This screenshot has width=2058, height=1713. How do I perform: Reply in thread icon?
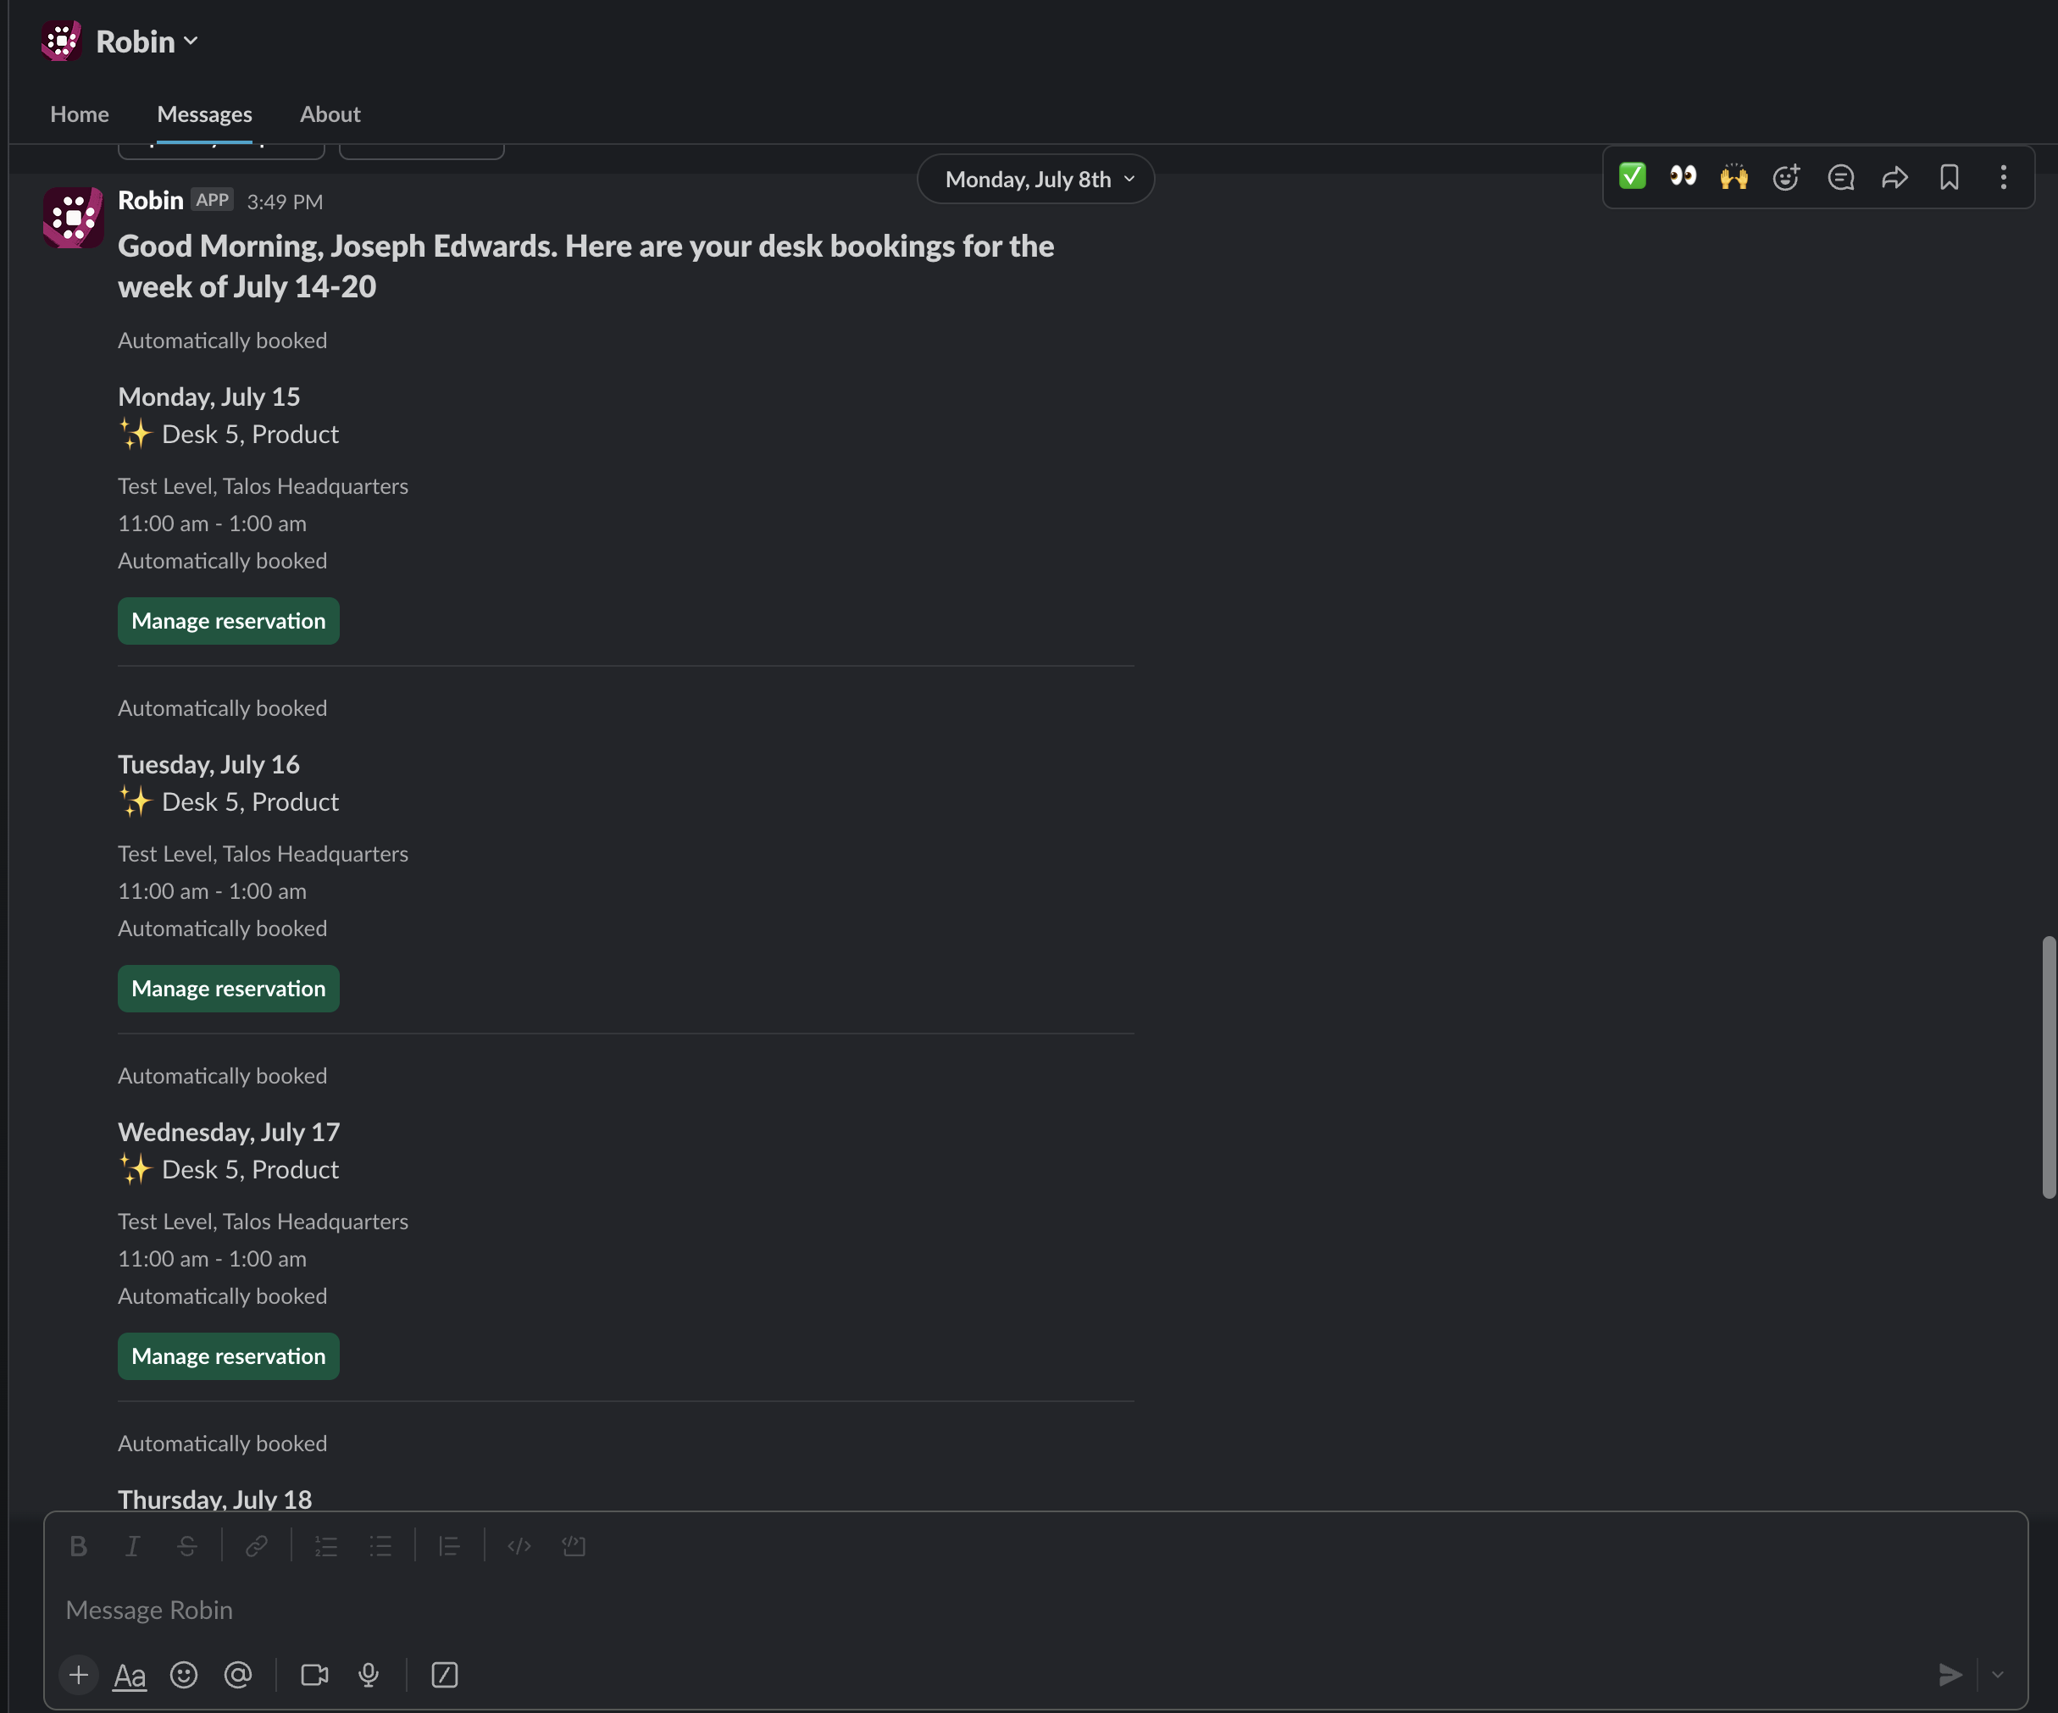pyautogui.click(x=1840, y=177)
